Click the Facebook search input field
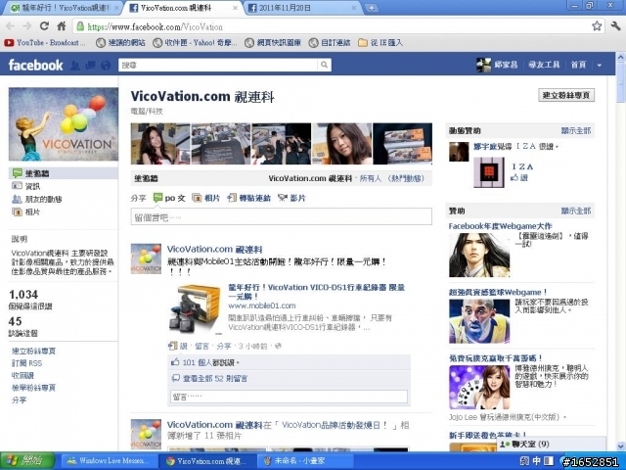The height and width of the screenshot is (470, 626). (218, 65)
